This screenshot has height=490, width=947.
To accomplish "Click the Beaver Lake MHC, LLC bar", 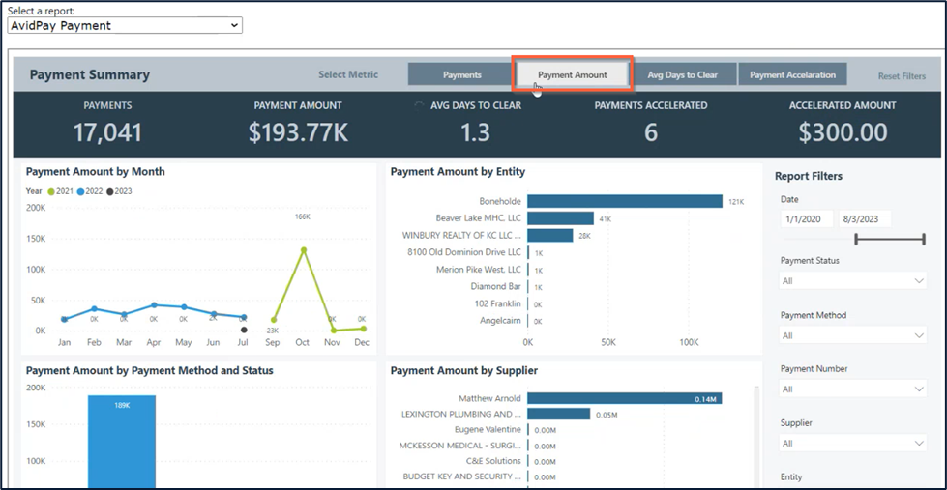I will pos(560,218).
